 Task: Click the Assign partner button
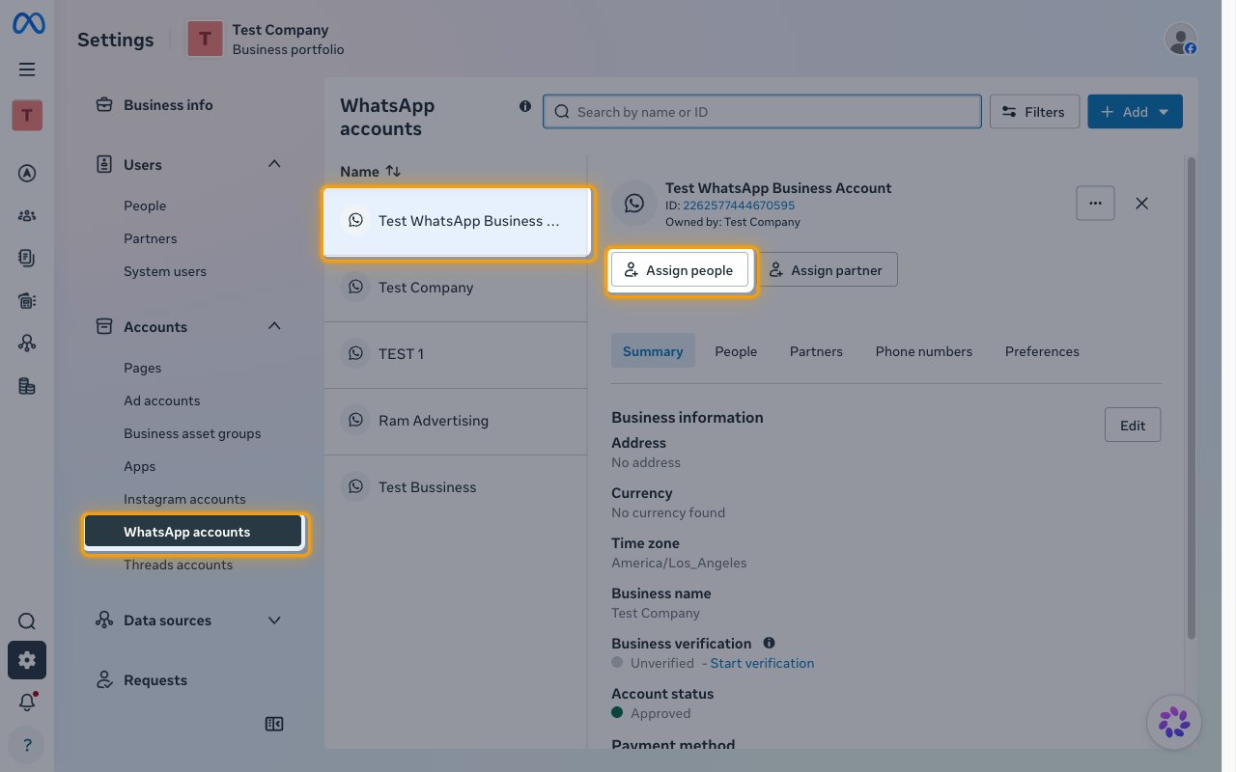(x=827, y=270)
